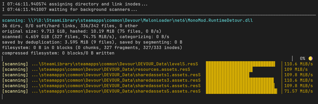Click the 71.57 MiB/s speed value
Image resolution: width=318 pixels, height=104 pixels.
tap(298, 91)
